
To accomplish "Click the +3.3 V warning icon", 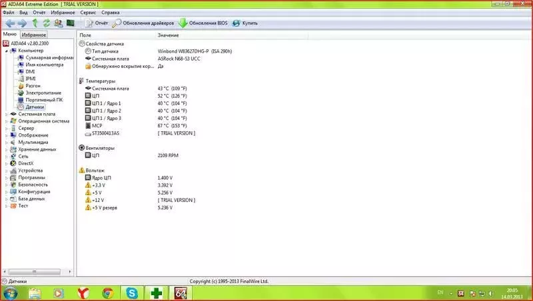I will (88, 185).
